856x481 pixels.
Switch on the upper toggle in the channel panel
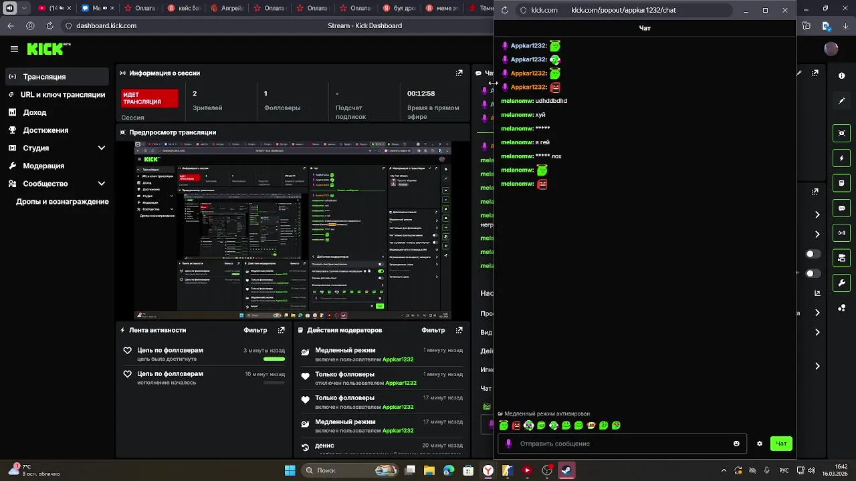click(x=813, y=254)
